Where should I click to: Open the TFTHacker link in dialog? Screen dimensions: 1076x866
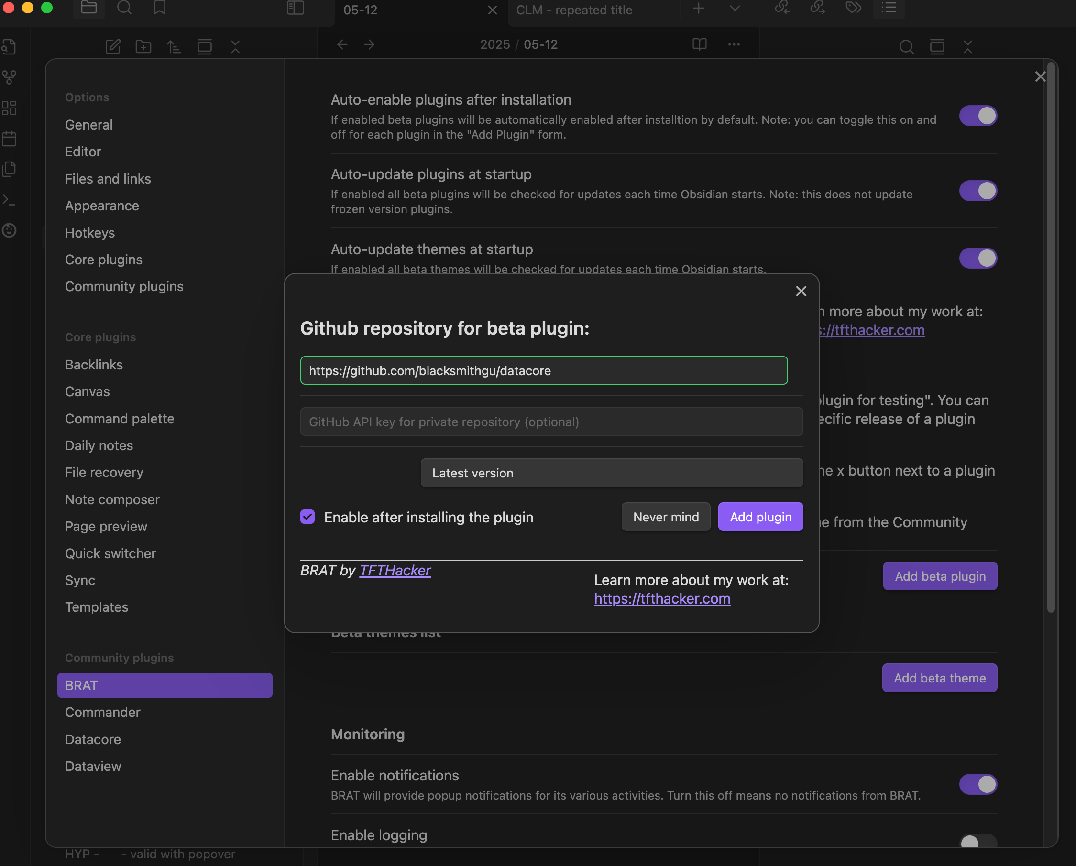point(395,570)
